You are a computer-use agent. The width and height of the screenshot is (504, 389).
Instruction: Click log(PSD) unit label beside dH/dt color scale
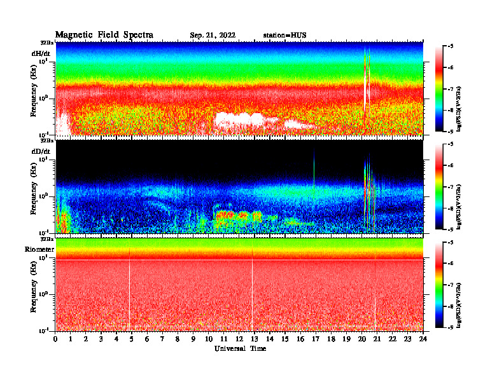459,109
